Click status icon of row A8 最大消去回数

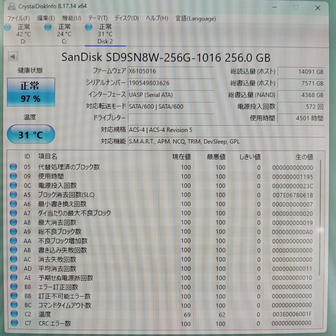click(x=13, y=222)
